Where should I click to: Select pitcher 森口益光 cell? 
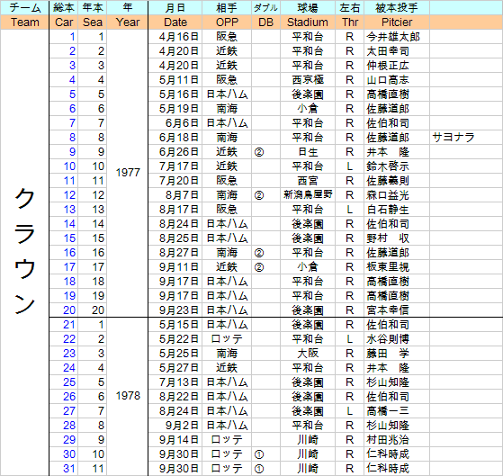(x=397, y=195)
